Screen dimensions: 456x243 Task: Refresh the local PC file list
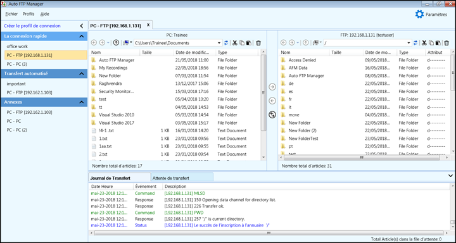(x=226, y=43)
